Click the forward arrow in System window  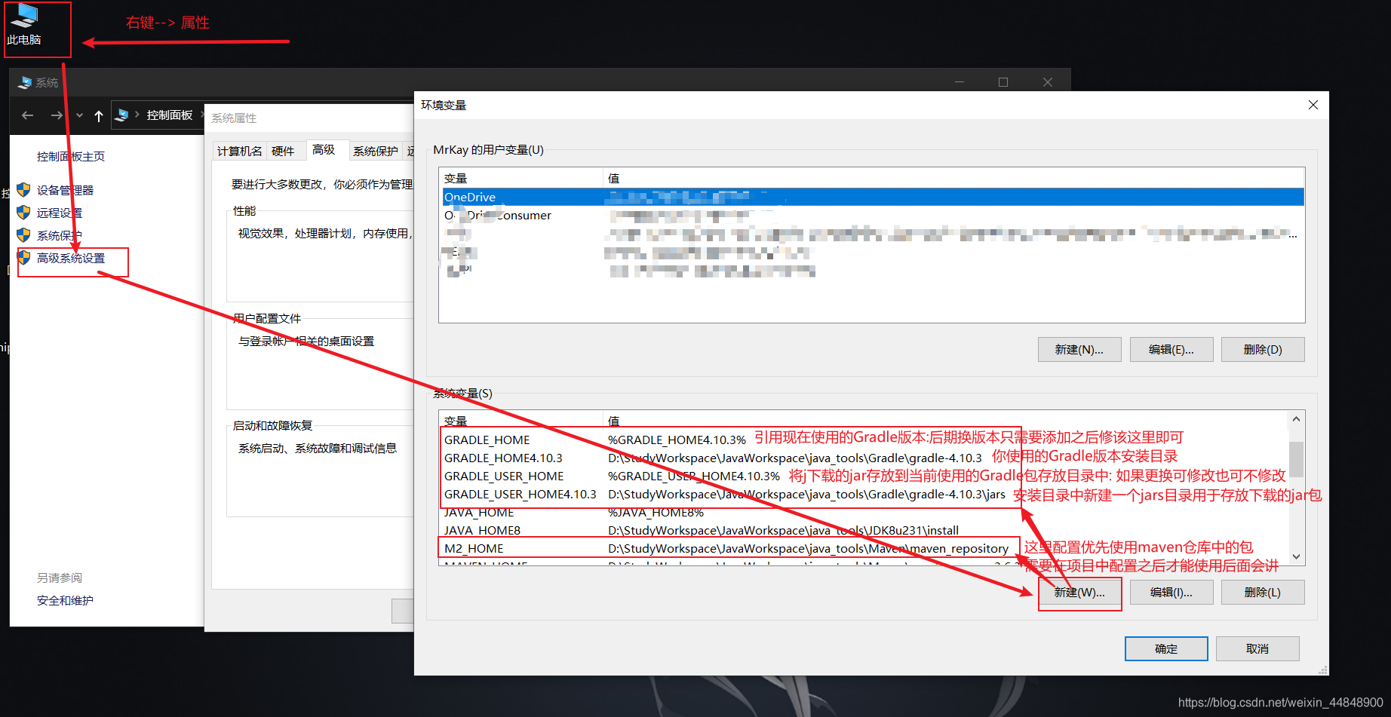coord(57,115)
